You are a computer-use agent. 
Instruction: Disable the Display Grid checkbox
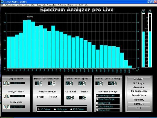(97, 110)
